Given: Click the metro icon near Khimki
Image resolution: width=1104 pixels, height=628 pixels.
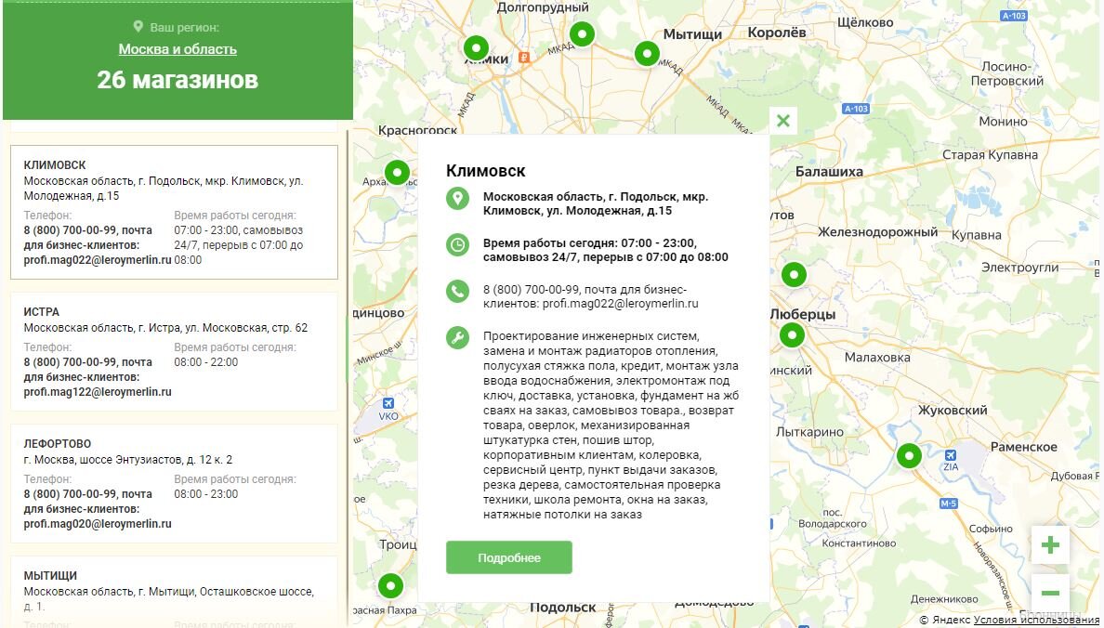Looking at the screenshot, I should click(524, 58).
